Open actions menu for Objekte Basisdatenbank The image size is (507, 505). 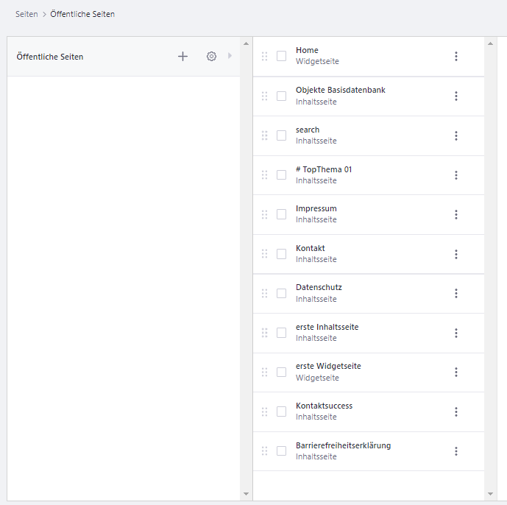click(456, 96)
